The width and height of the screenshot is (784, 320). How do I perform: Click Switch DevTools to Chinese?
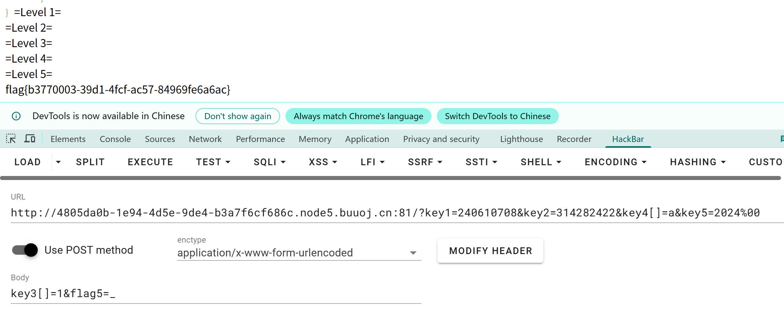[x=497, y=116]
